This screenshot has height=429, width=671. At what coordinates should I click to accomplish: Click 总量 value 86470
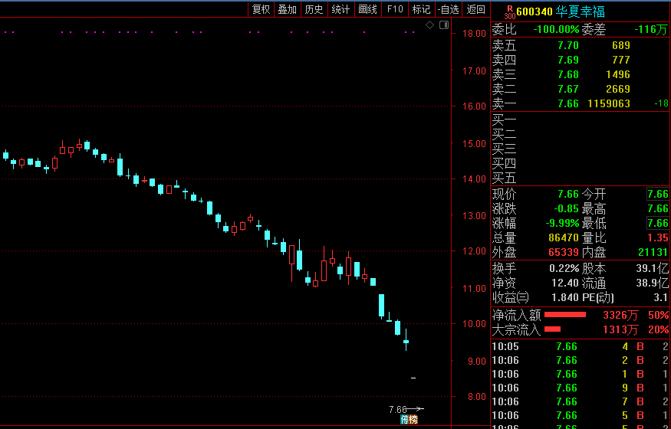coord(564,237)
